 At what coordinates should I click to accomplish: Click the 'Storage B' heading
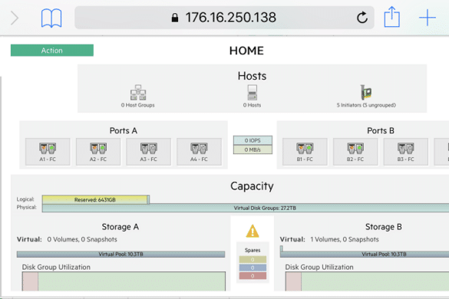[x=384, y=227]
